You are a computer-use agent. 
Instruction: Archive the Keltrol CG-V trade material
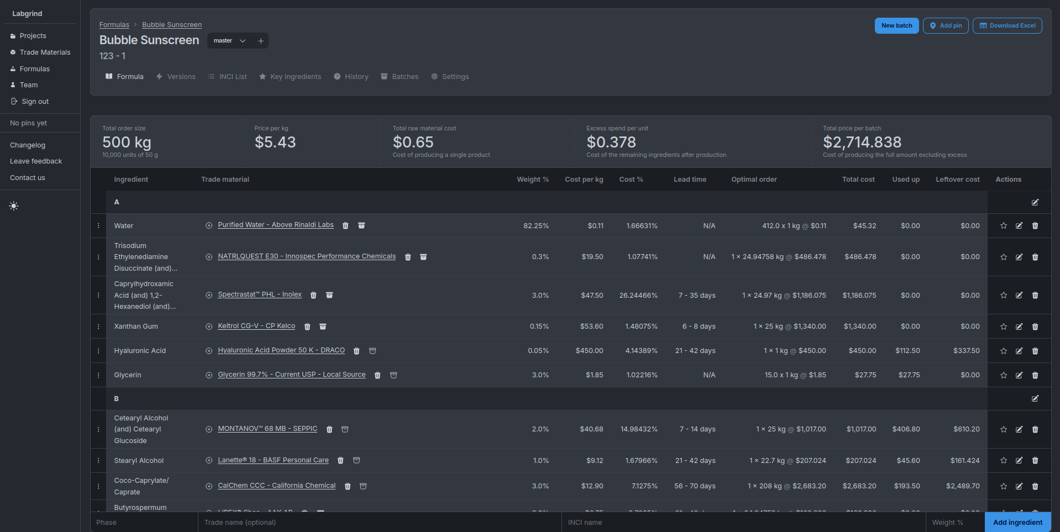coord(323,326)
